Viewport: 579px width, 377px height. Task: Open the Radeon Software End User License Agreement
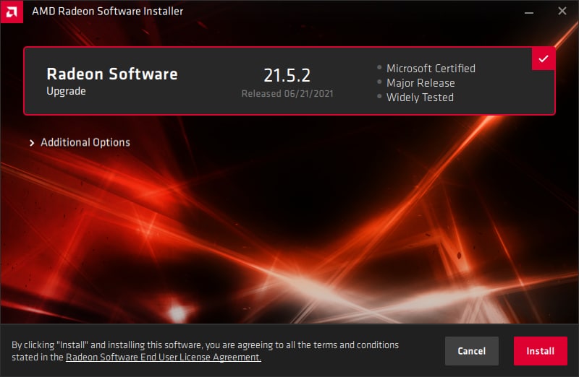164,357
